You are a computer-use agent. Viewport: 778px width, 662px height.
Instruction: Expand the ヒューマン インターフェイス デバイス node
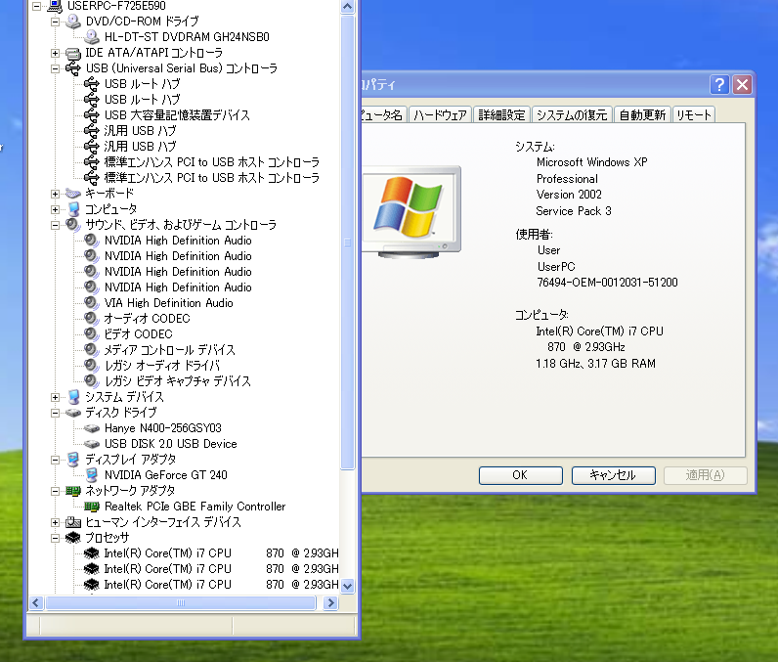[55, 522]
